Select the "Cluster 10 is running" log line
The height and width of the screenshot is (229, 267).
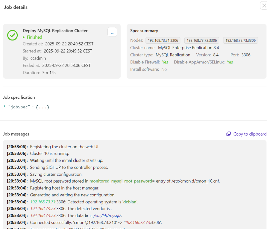(50, 154)
